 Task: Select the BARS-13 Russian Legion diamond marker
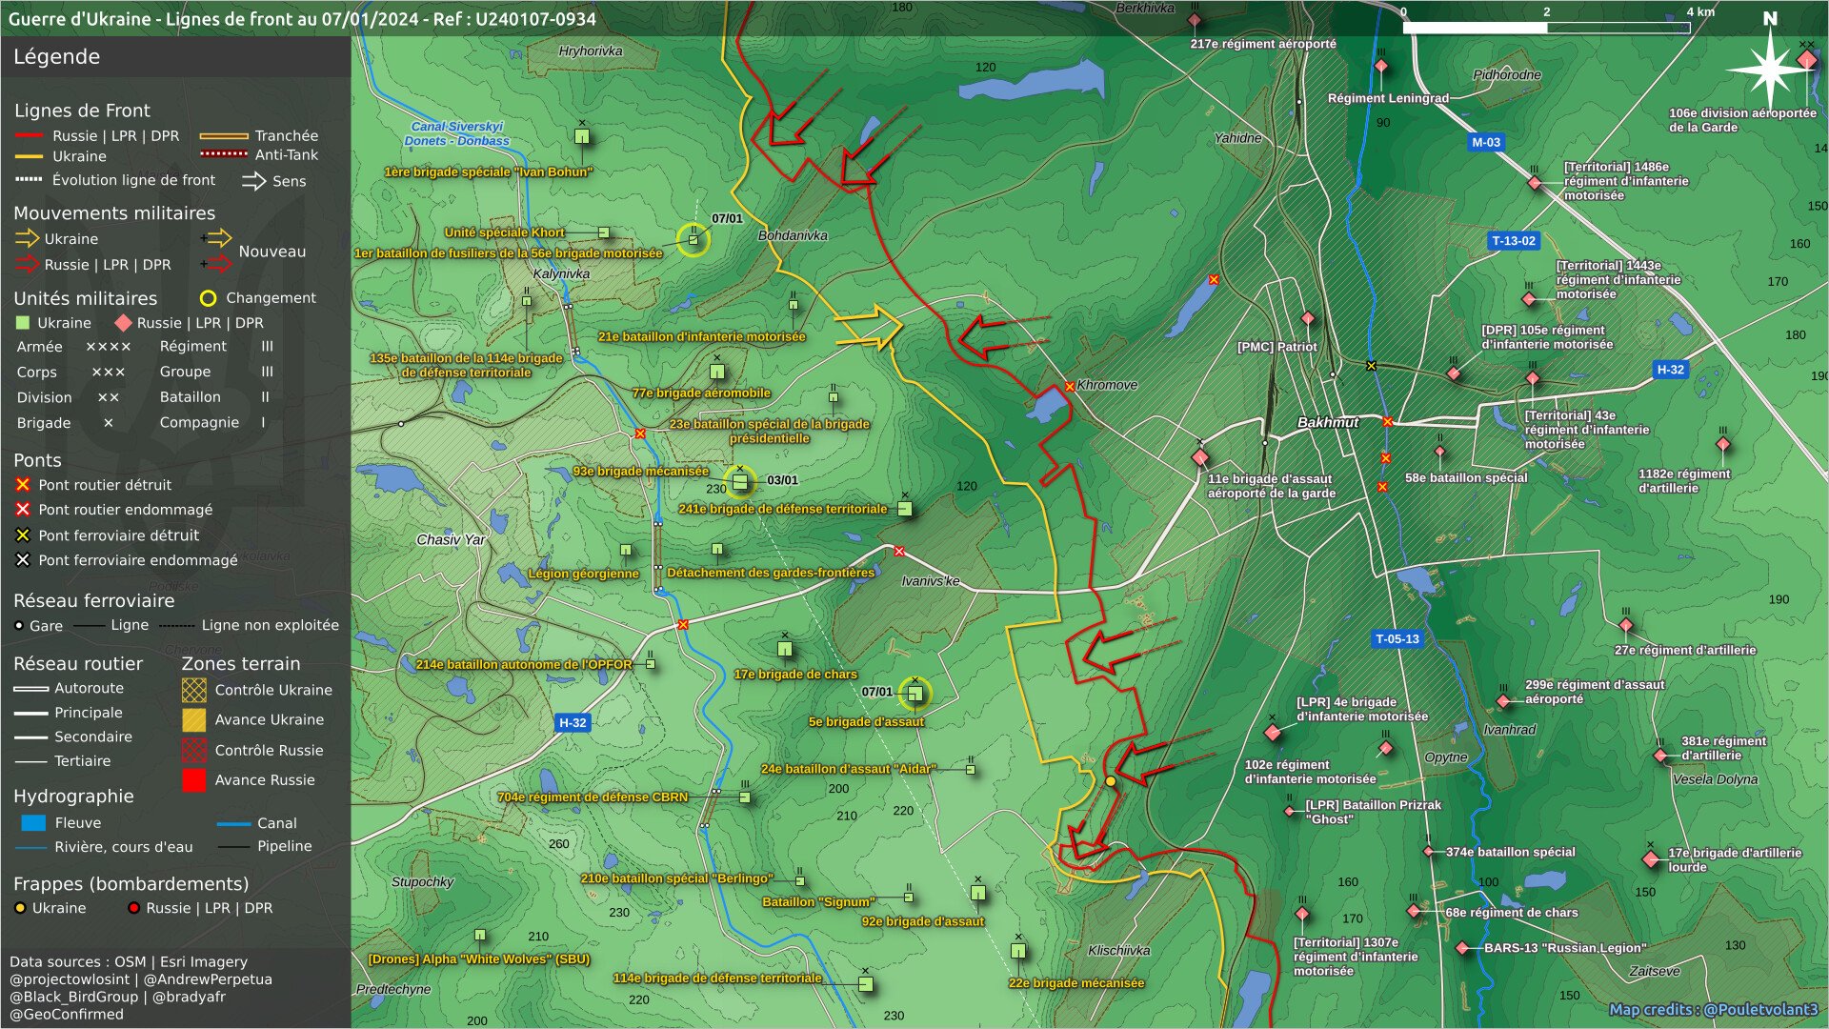(1463, 948)
